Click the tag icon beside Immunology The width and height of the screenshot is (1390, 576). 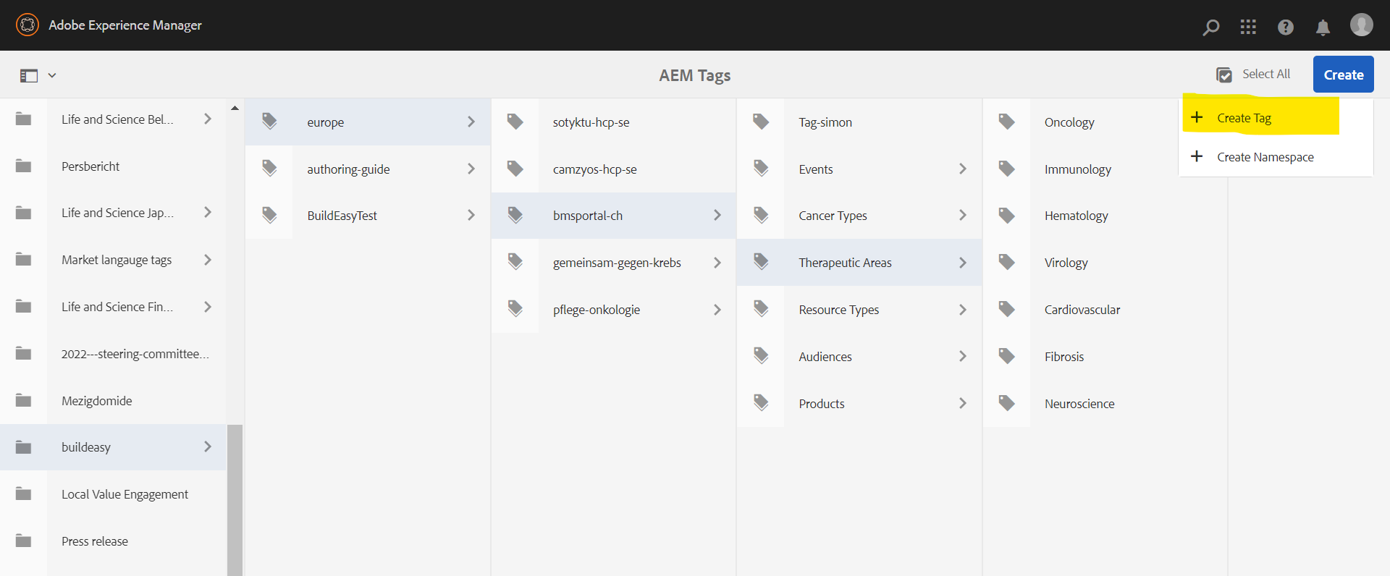point(1007,168)
